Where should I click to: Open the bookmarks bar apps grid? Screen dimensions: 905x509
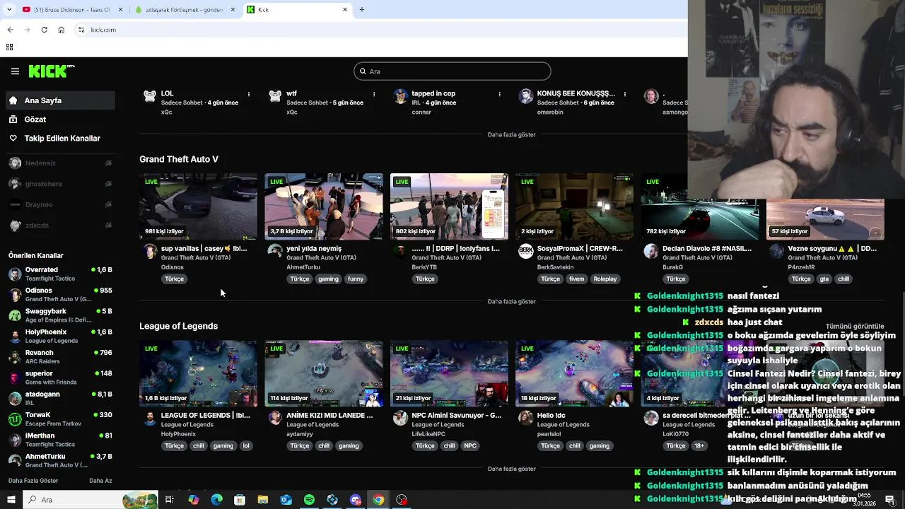[x=10, y=47]
